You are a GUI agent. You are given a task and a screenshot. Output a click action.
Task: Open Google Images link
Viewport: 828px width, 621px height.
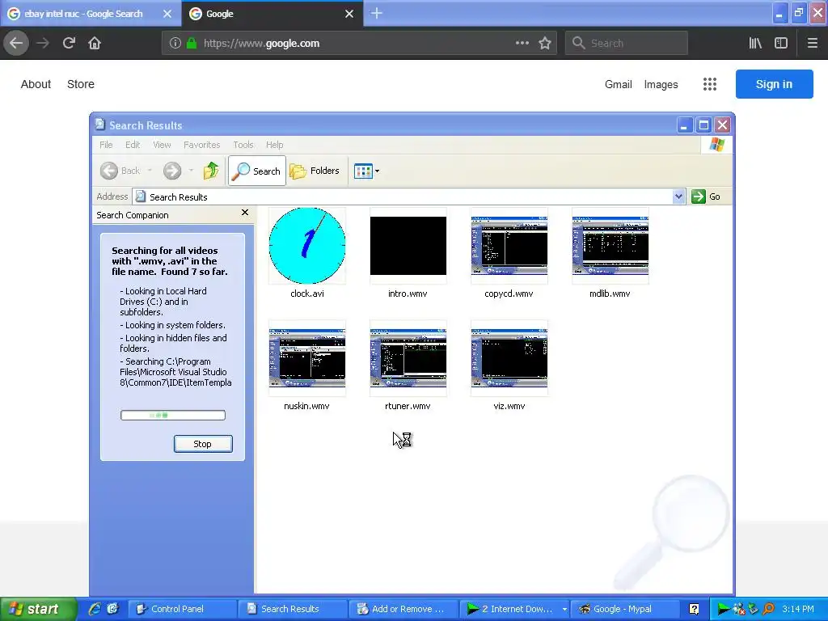[x=661, y=84]
